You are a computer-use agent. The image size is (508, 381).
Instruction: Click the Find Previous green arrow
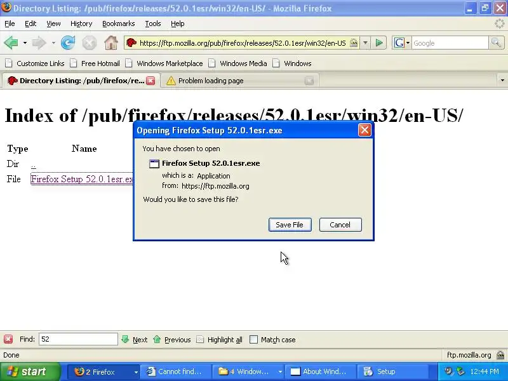tap(157, 339)
